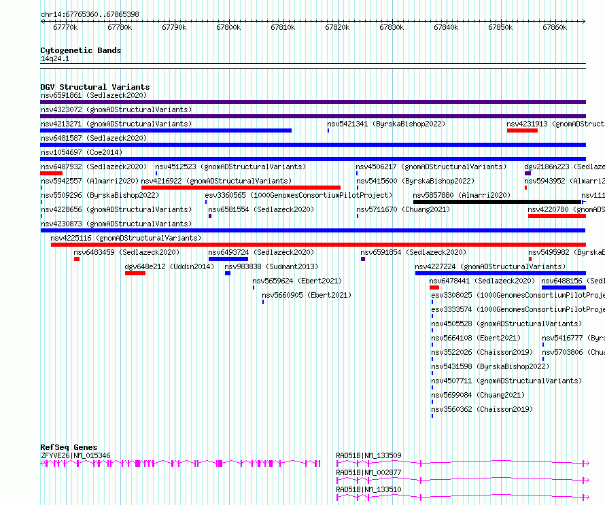This screenshot has height=505, width=605.
Task: Select nsv4228656 gnomAD variant label
Action: pyautogui.click(x=116, y=209)
